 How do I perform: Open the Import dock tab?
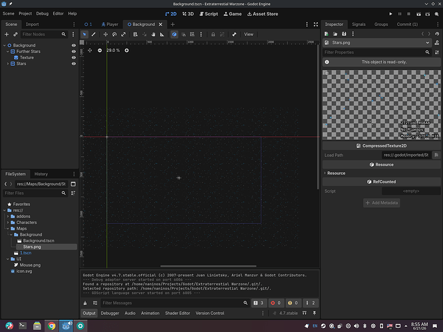pyautogui.click(x=32, y=25)
